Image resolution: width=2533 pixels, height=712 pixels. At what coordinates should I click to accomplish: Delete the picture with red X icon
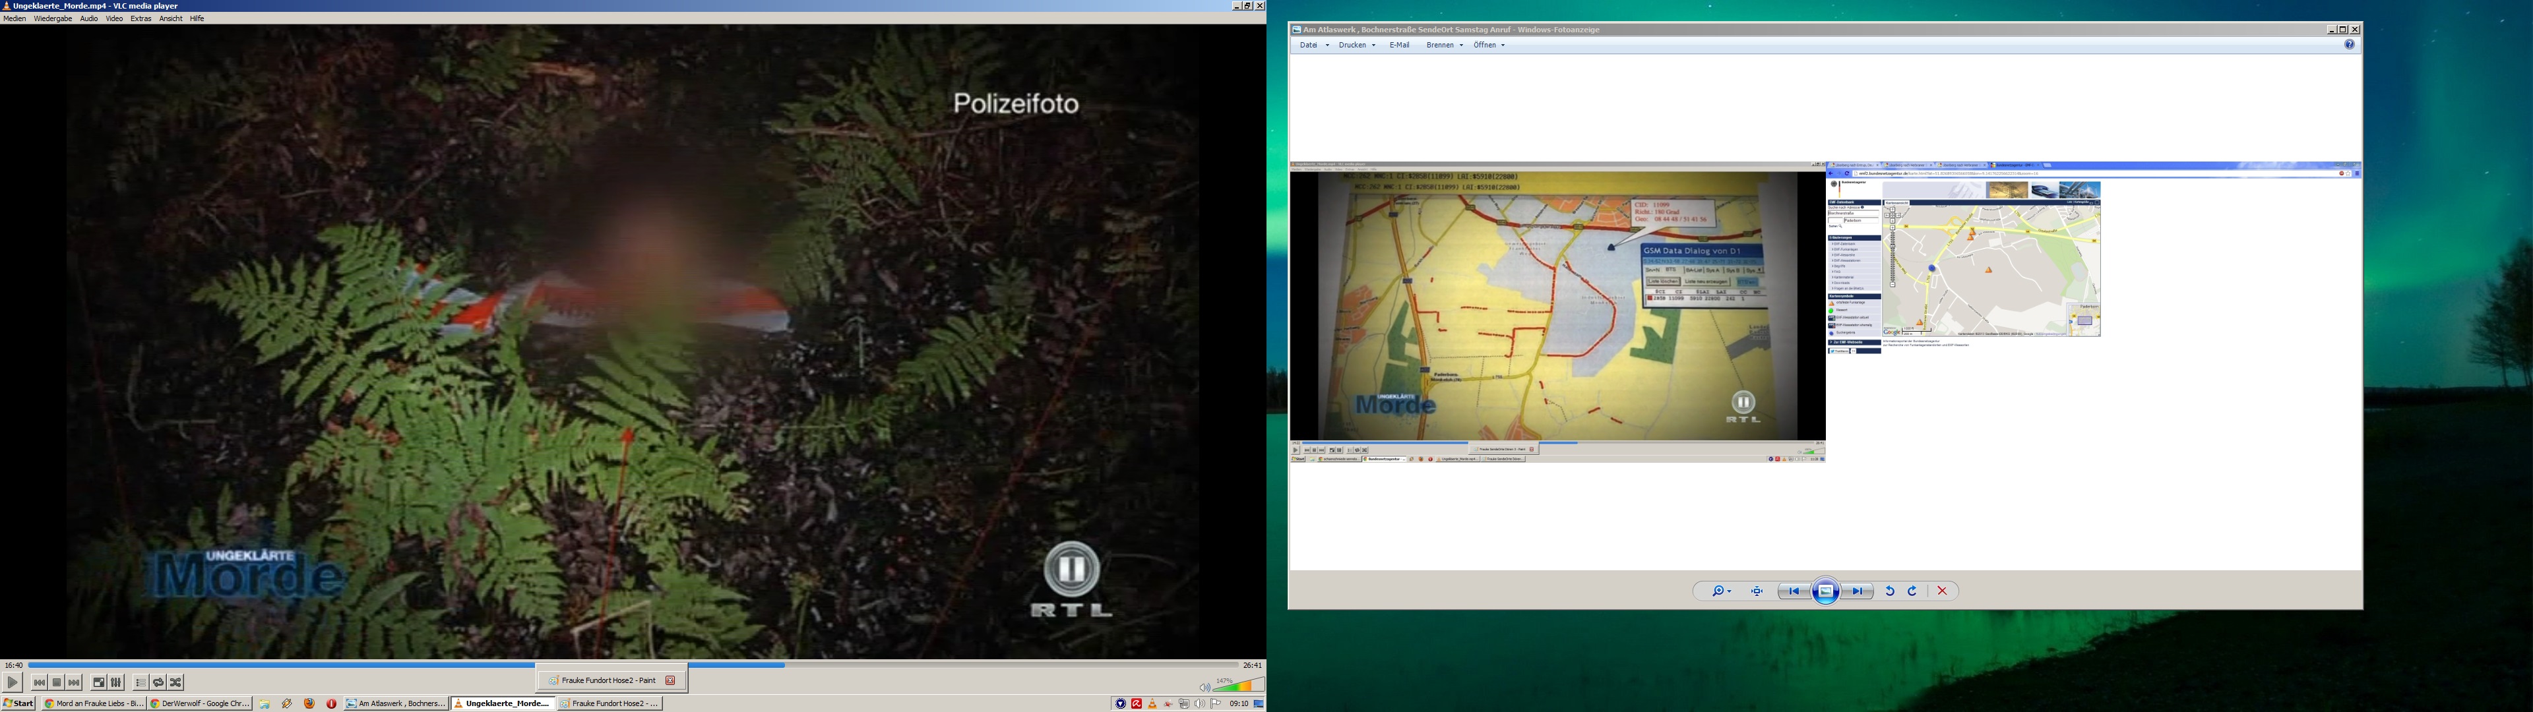click(1942, 592)
